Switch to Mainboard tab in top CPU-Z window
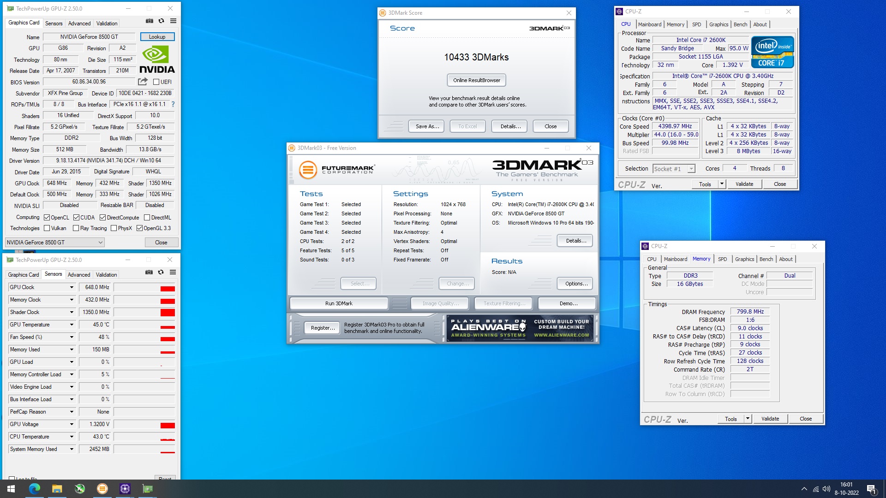The height and width of the screenshot is (498, 886). [x=650, y=24]
